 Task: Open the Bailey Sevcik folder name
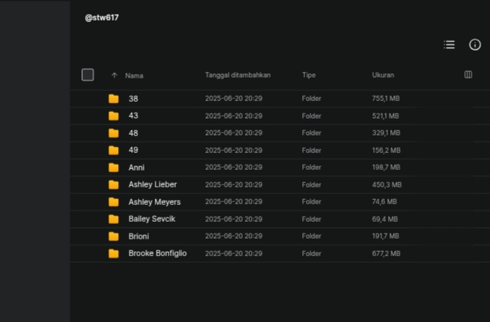[x=152, y=219]
